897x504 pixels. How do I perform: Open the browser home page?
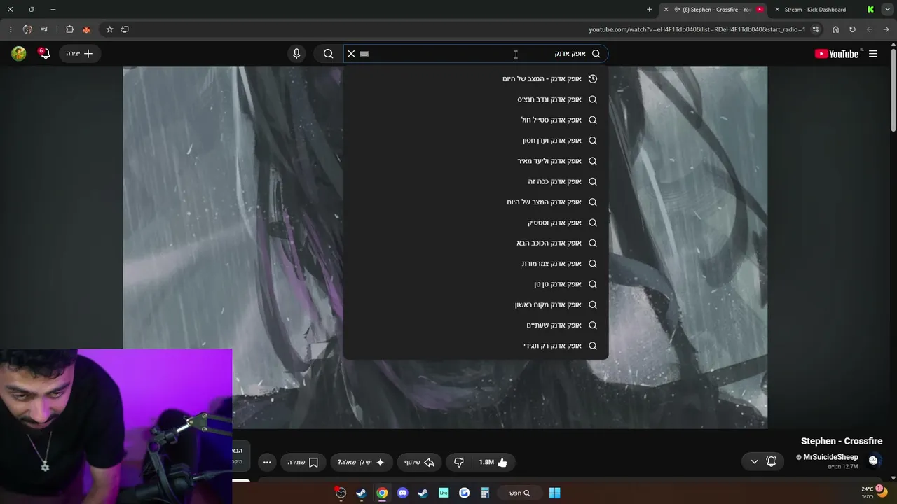835,29
